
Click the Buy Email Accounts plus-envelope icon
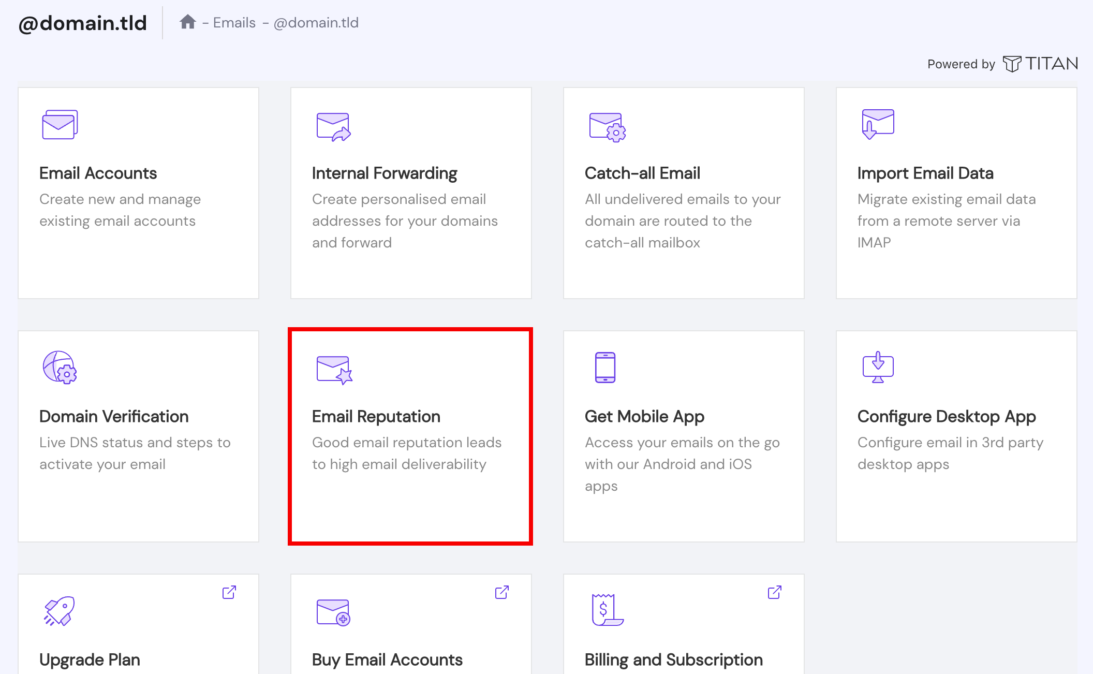tap(333, 613)
